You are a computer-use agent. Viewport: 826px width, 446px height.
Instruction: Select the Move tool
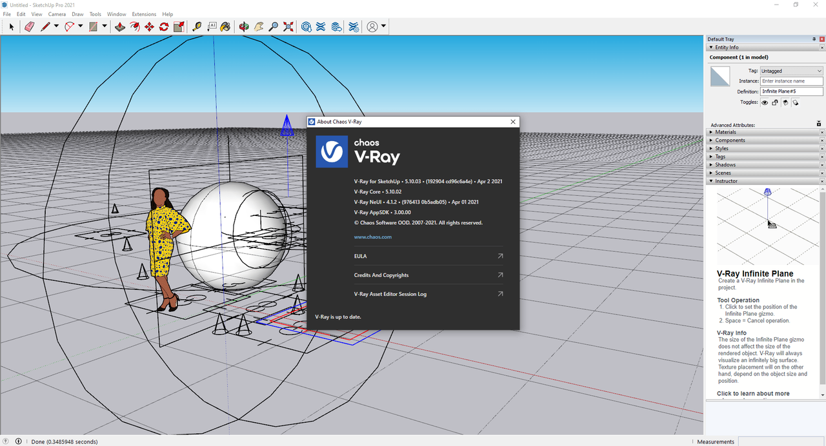149,26
